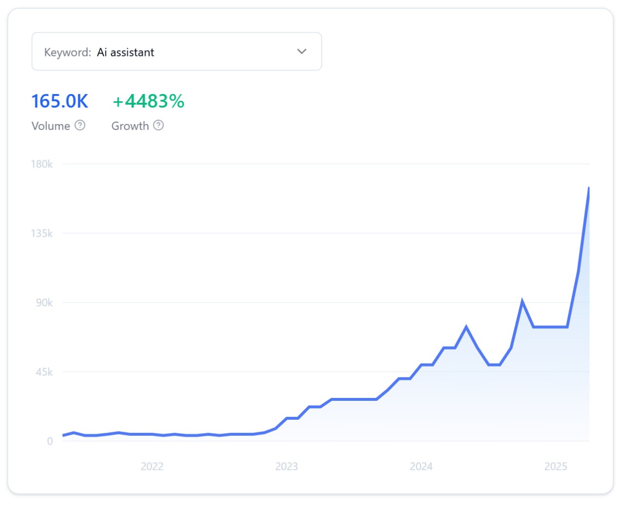Click the 2024 x-axis label

pos(421,467)
